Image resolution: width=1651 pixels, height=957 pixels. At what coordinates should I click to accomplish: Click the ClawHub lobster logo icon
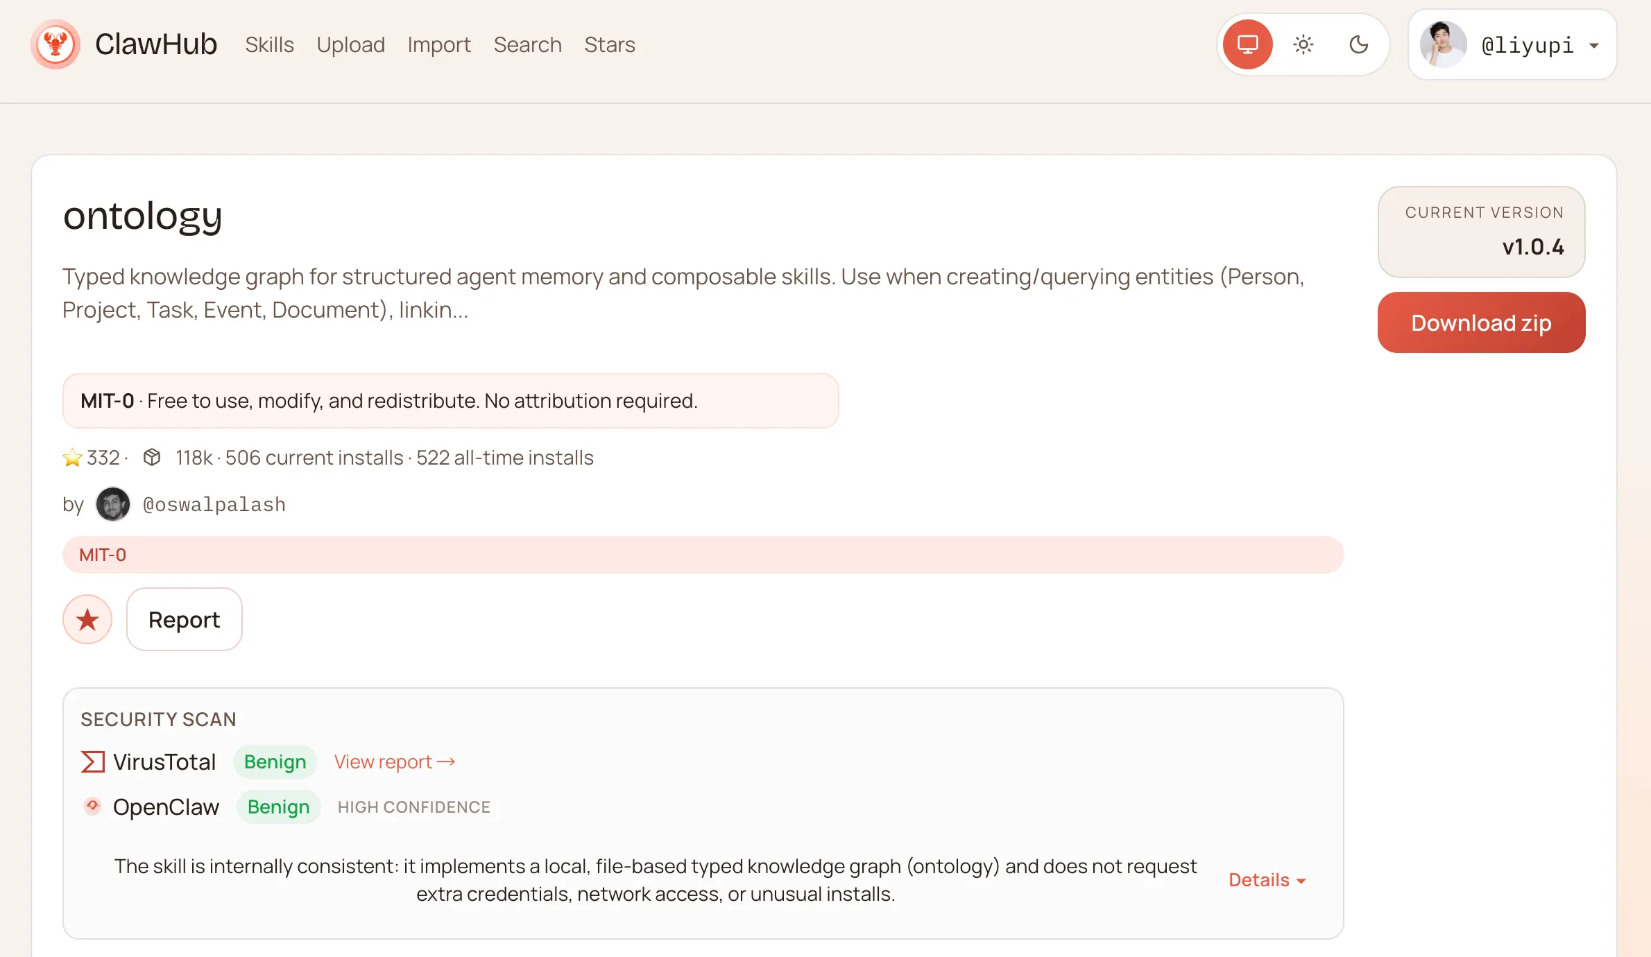[x=55, y=44]
